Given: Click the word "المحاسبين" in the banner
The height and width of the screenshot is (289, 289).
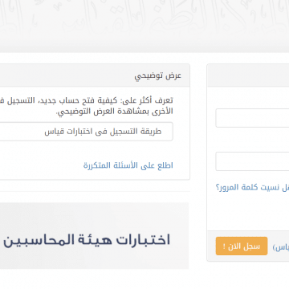Looking at the screenshot, I should tap(37, 240).
